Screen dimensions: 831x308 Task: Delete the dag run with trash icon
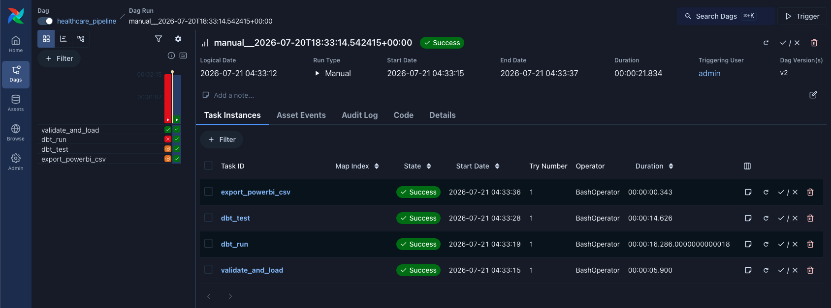(x=814, y=43)
